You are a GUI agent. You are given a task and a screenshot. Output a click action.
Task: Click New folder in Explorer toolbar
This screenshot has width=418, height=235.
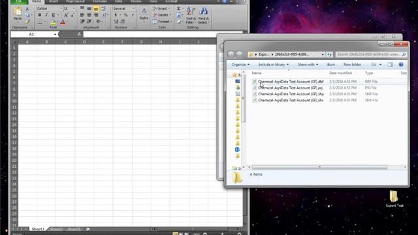[352, 65]
